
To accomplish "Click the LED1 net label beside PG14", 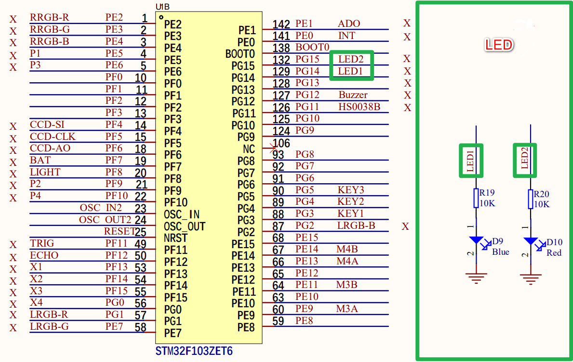I will 350,71.
